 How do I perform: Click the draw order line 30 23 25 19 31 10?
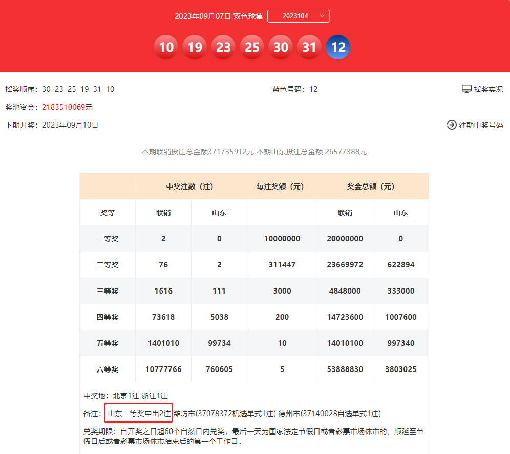pos(60,89)
